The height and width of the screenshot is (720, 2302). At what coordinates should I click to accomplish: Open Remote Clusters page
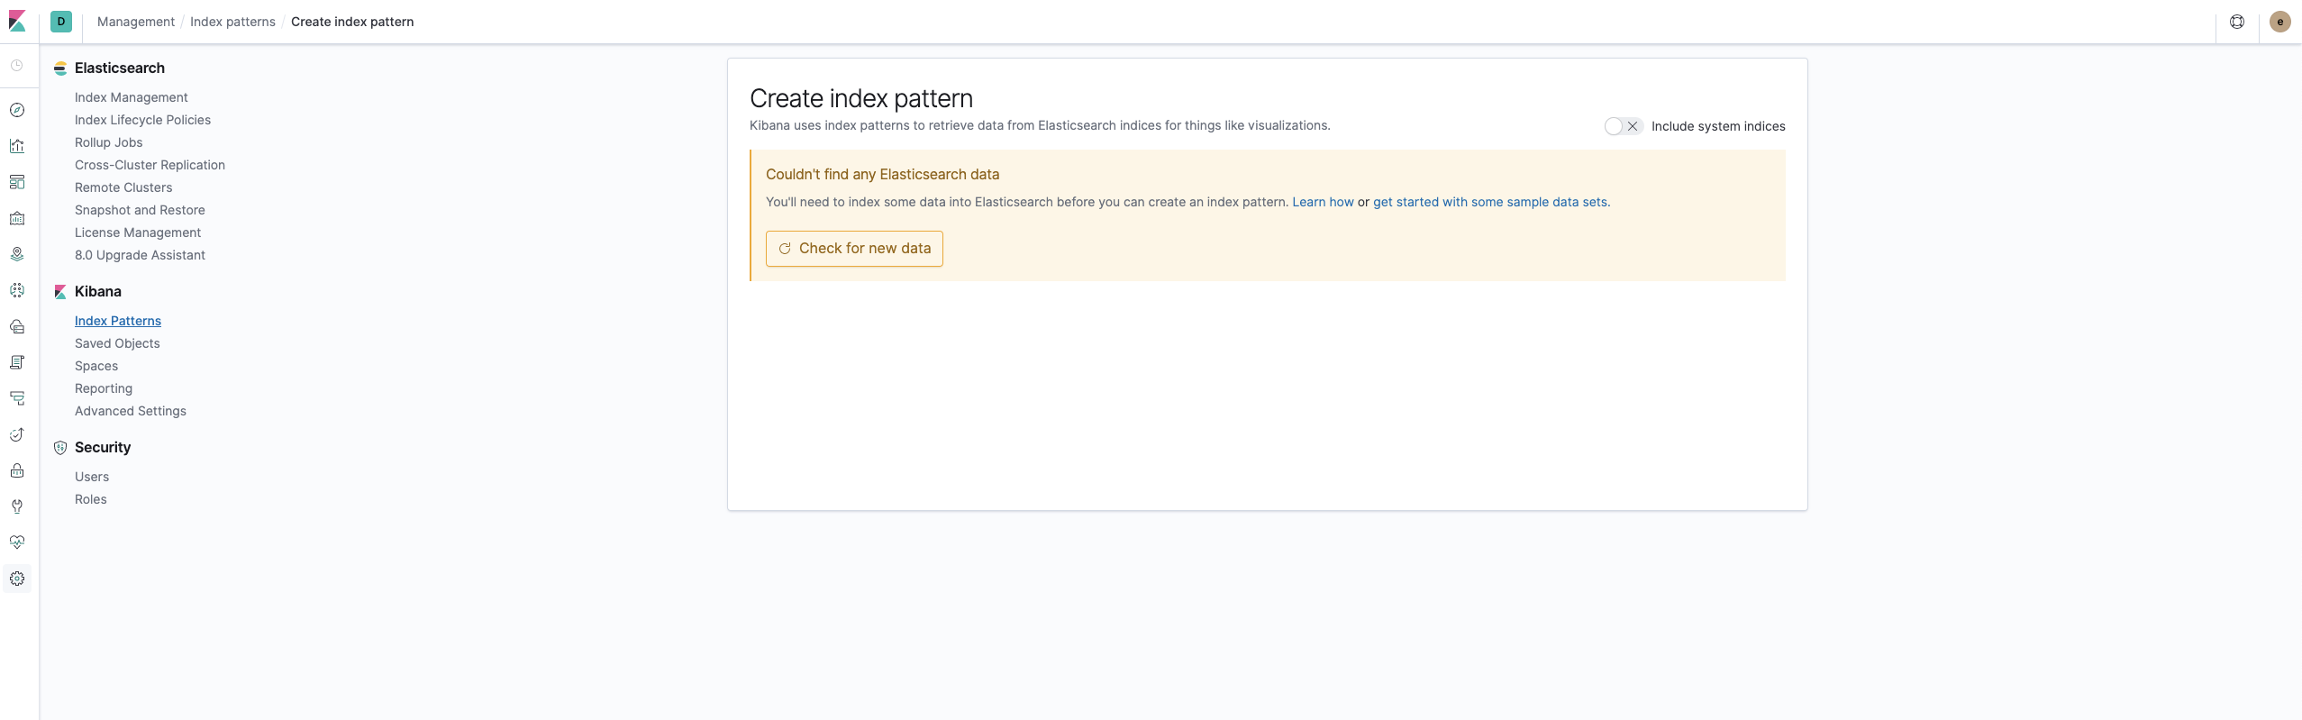click(x=123, y=187)
